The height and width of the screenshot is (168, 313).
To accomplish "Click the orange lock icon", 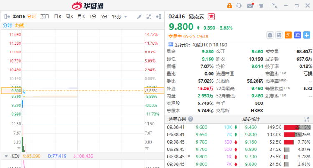I will (x=229, y=5).
